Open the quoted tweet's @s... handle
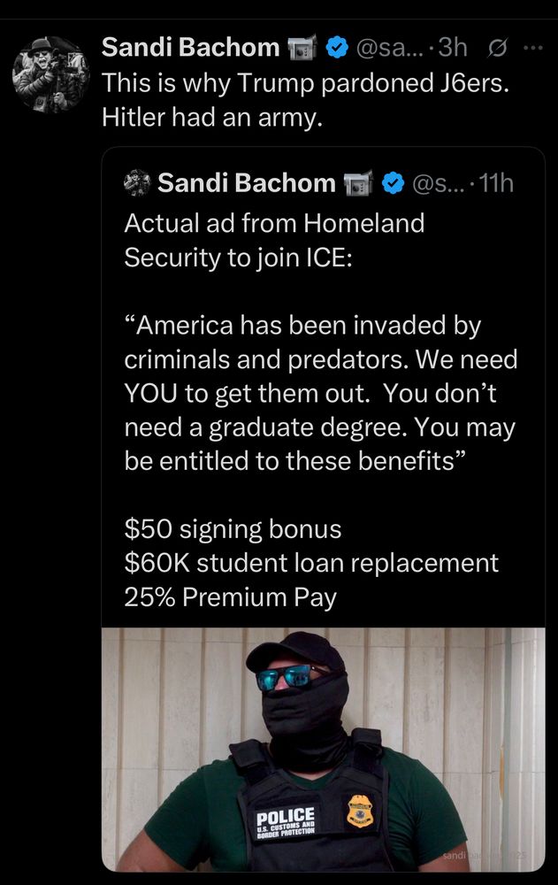 (437, 183)
